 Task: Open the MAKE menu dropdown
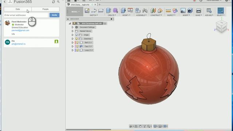198,15
